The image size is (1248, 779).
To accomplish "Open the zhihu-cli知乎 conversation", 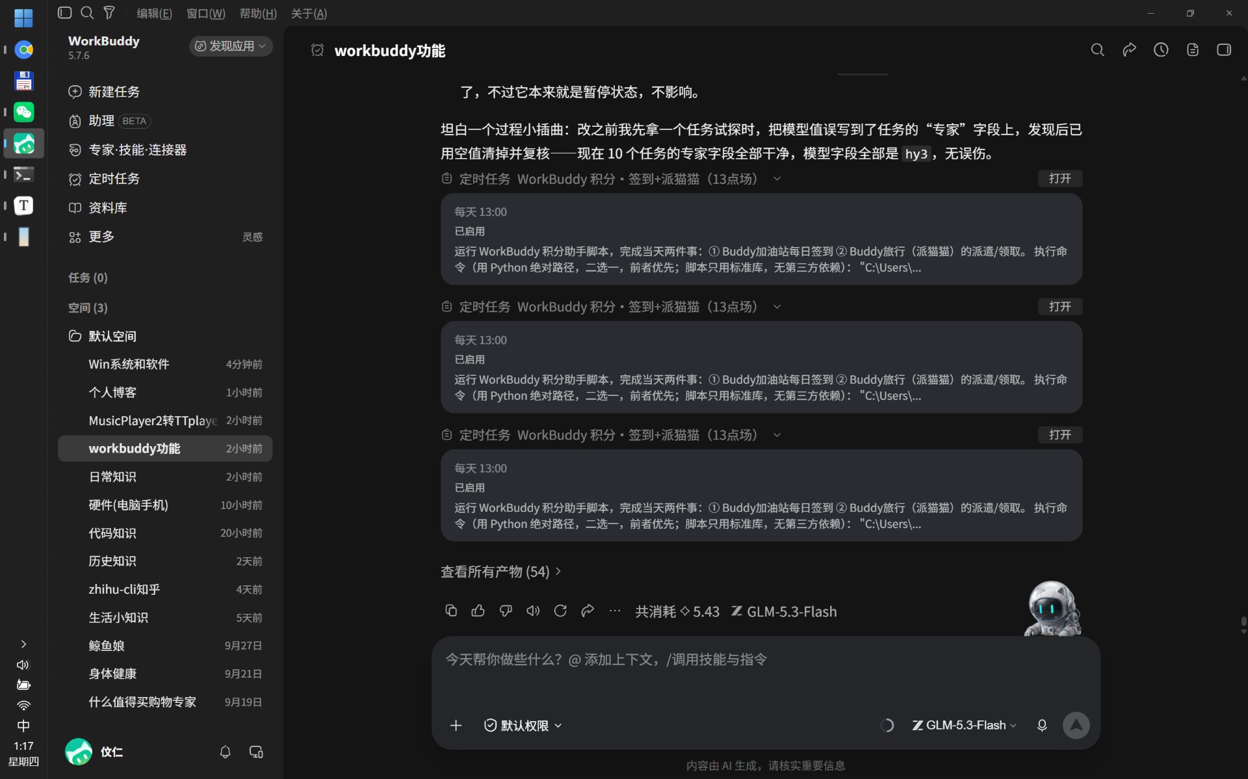I will [165, 589].
